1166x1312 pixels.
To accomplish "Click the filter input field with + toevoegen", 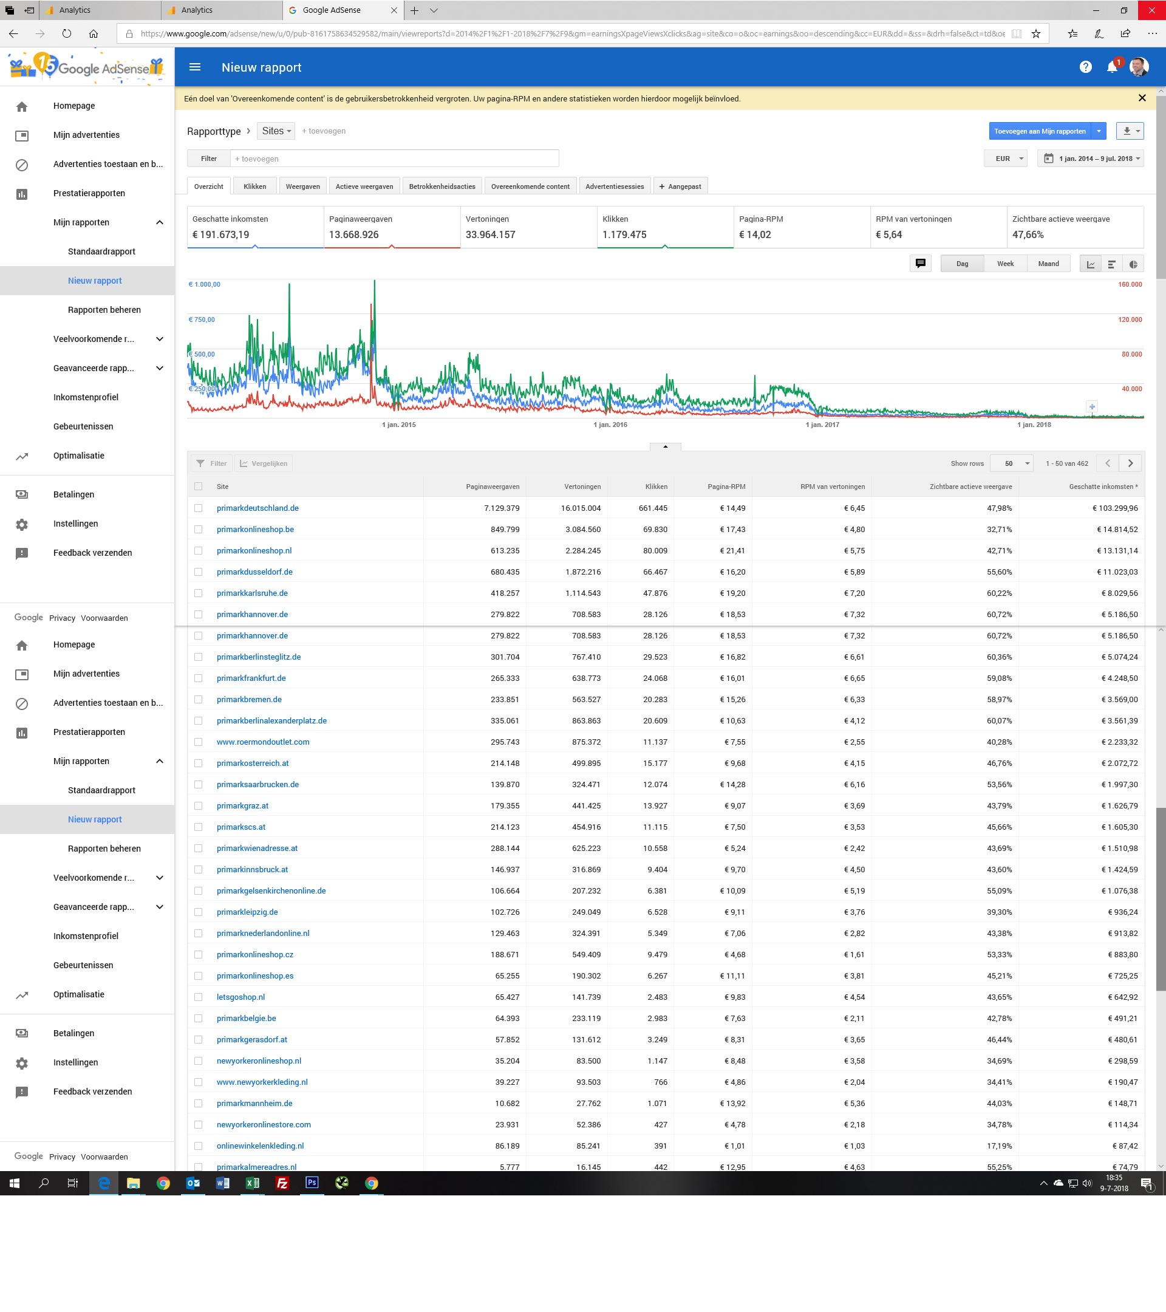I will (x=395, y=159).
